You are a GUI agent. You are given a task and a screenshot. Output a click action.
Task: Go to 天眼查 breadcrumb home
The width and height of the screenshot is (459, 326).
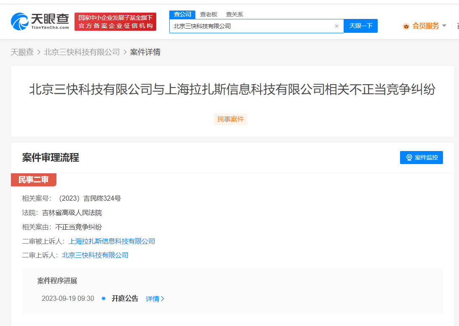(x=22, y=52)
